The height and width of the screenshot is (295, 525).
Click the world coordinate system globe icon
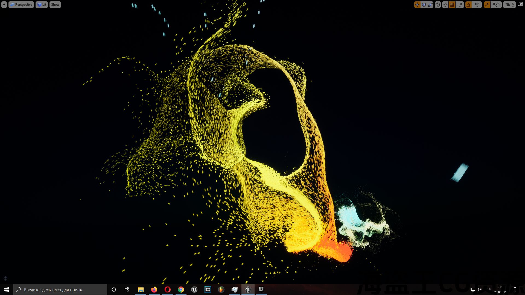click(x=438, y=5)
